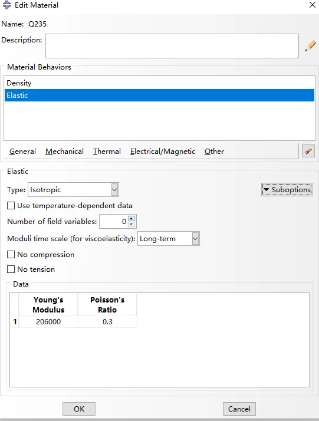Select Elastic in Material Behaviors

(x=159, y=96)
